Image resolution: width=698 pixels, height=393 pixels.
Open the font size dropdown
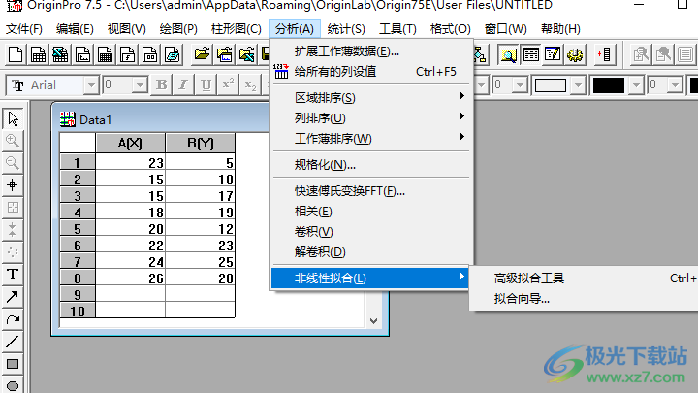point(140,84)
